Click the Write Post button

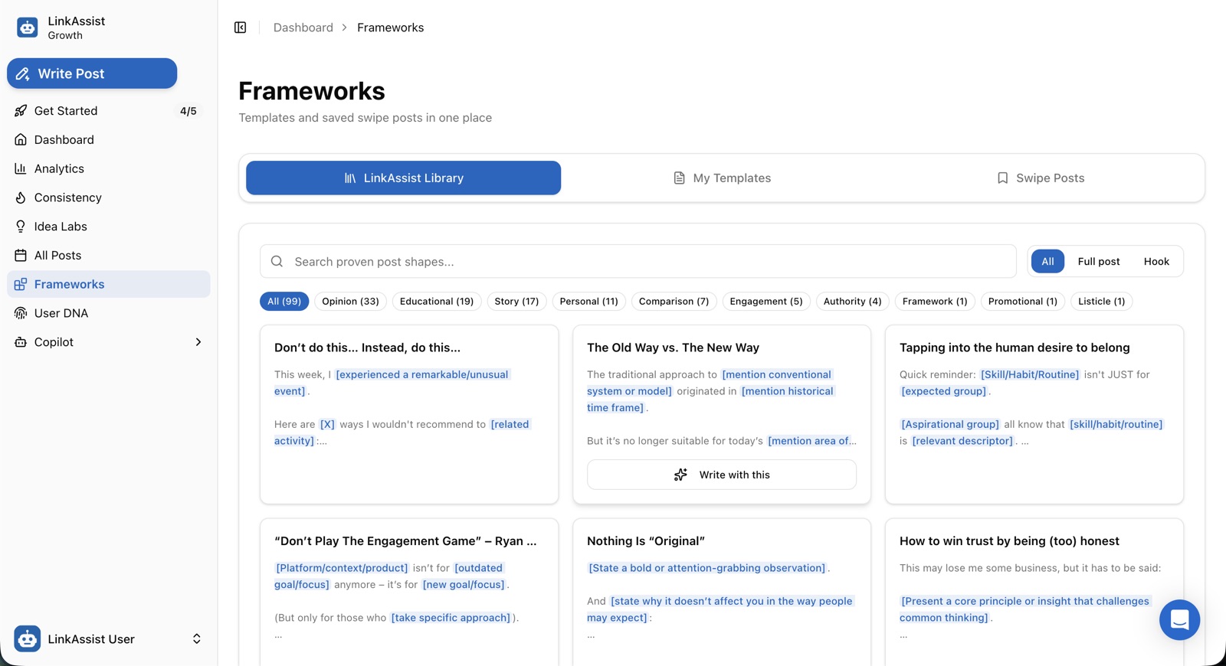[92, 73]
